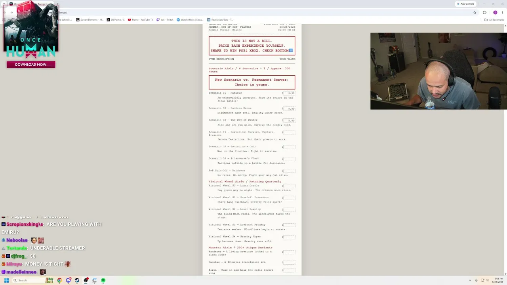Click the Scenario 05 Evolution's Call price field
The image size is (507, 285).
(x=289, y=147)
